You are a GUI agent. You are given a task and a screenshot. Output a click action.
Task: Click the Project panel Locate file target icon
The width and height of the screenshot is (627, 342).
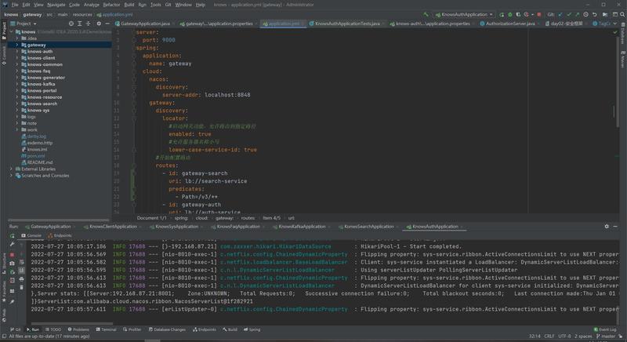[x=71, y=24]
